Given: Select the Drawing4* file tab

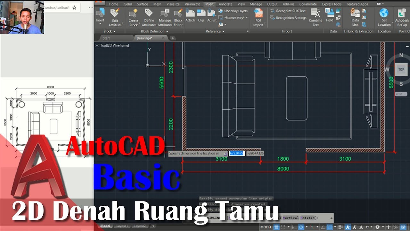Looking at the screenshot, I should click(144, 38).
